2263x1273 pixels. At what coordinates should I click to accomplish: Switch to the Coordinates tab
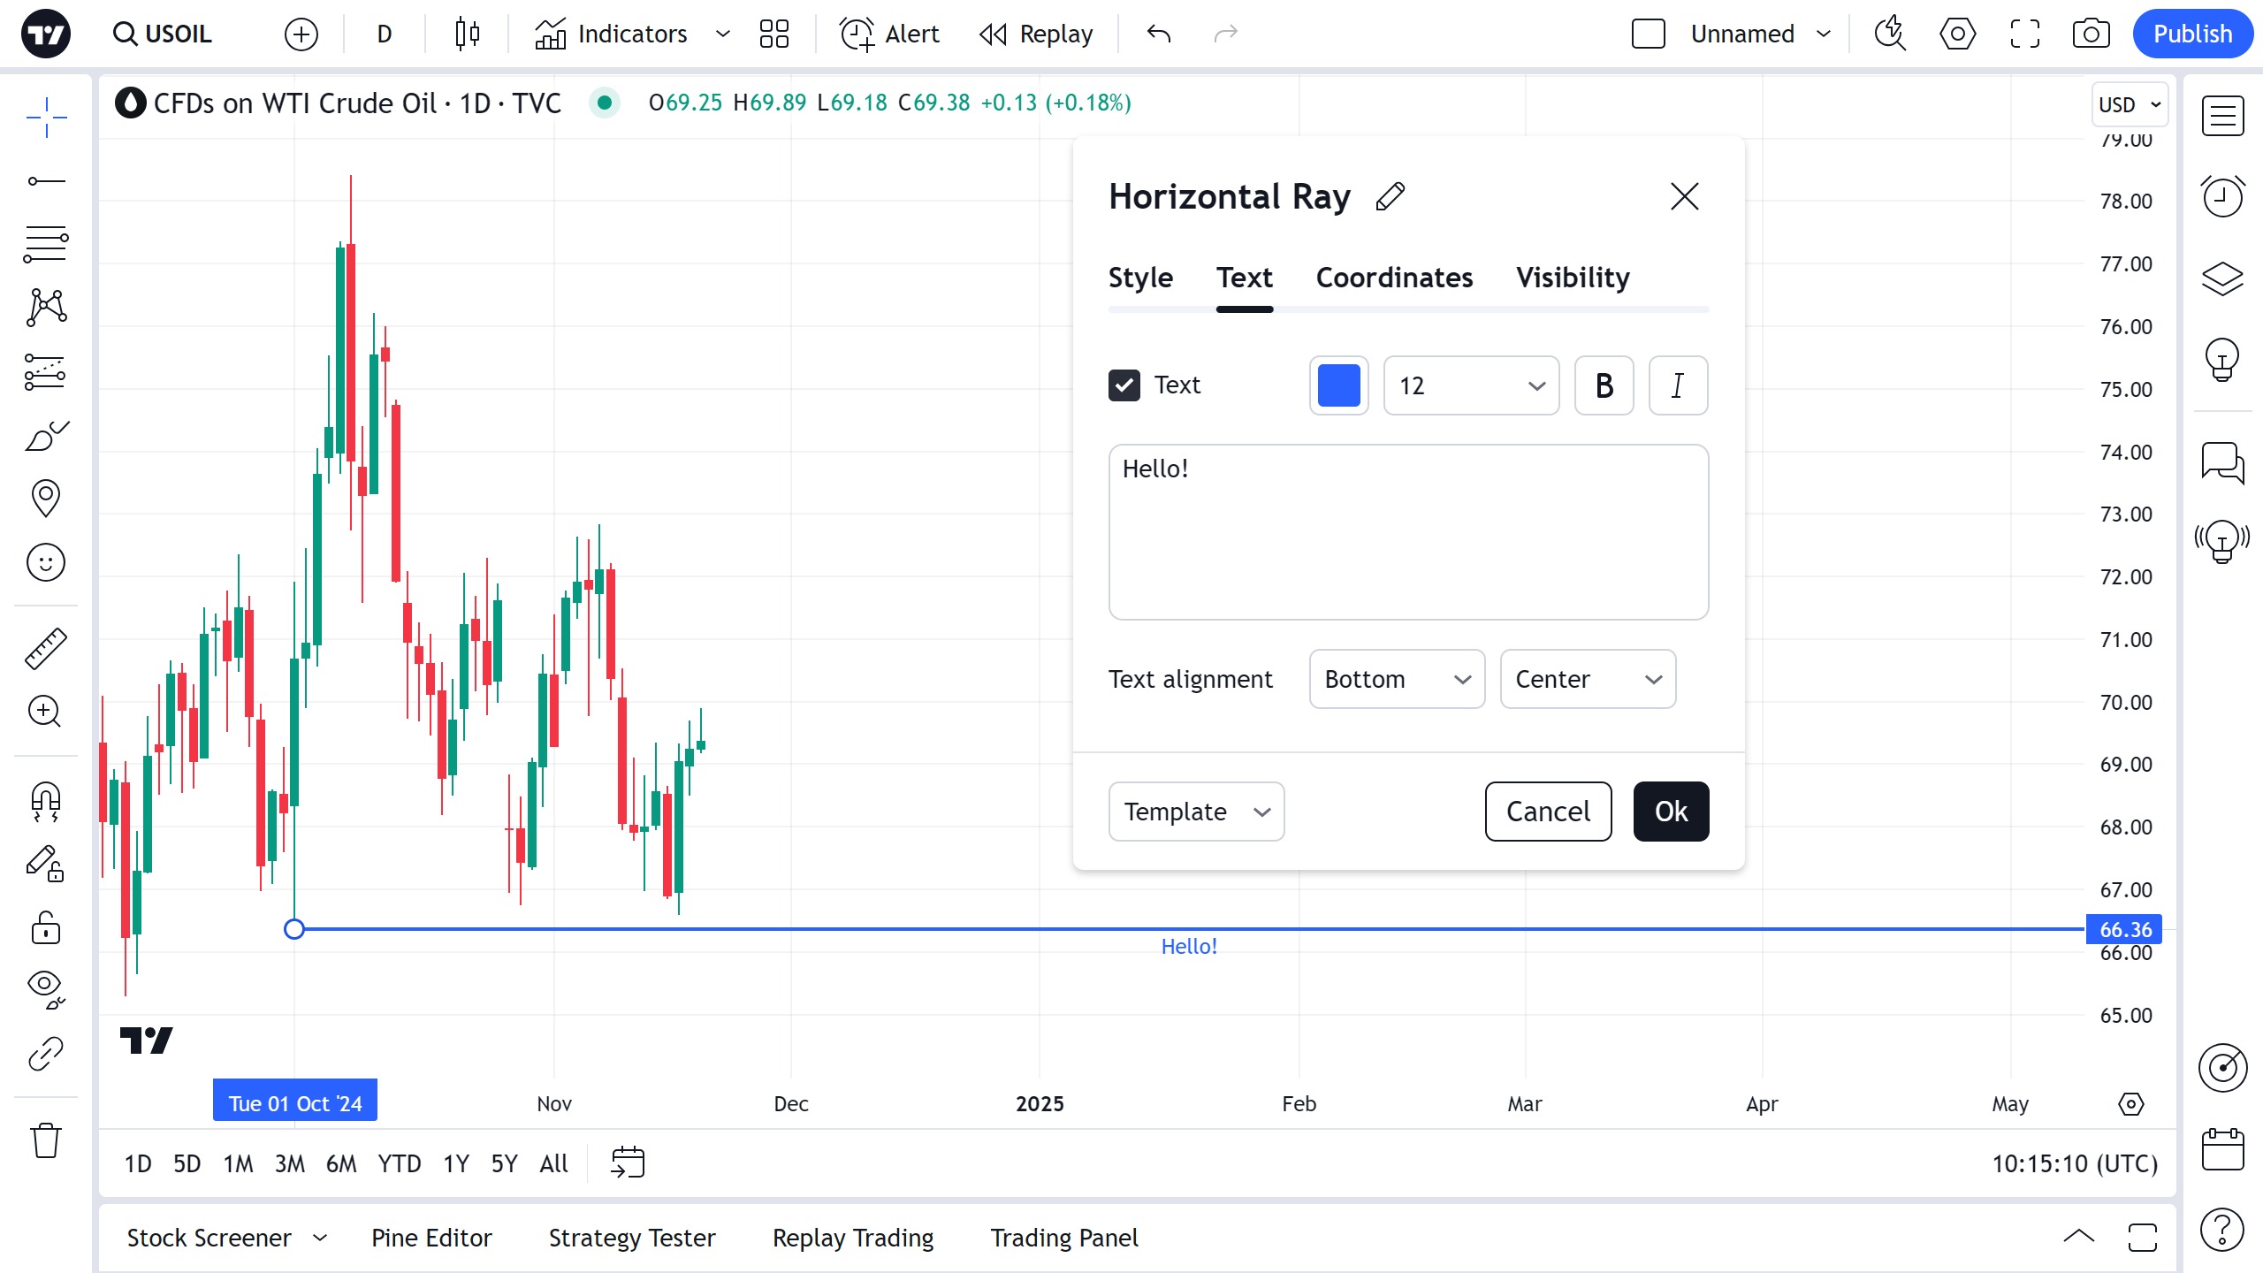point(1394,278)
